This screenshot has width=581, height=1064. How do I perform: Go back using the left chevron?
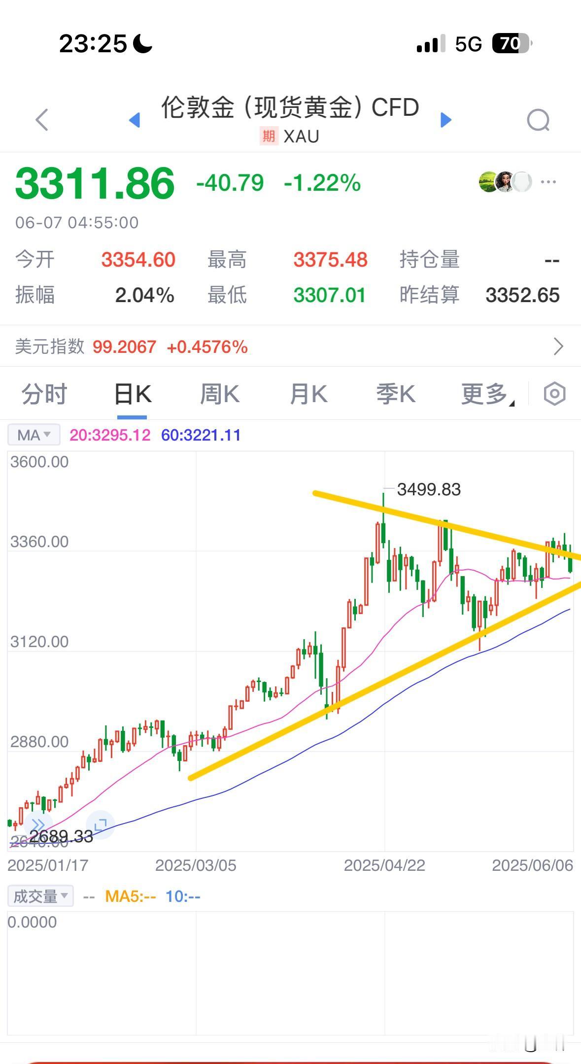click(x=42, y=120)
